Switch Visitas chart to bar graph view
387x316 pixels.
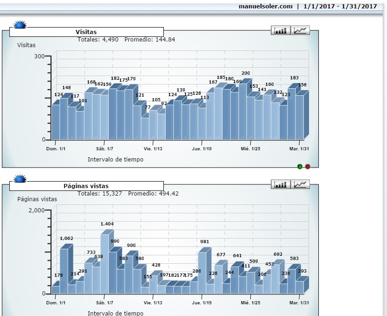[x=281, y=30]
